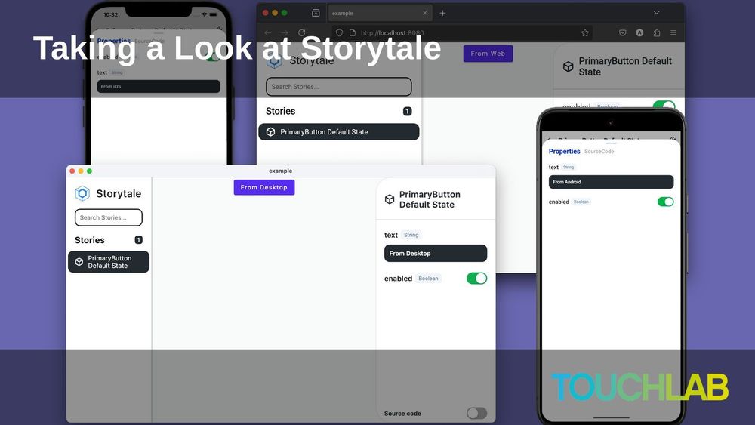Open account icon in browser toolbar
This screenshot has width=755, height=425.
pos(639,32)
